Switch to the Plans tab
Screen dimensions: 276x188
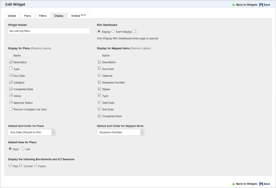[x=28, y=15]
